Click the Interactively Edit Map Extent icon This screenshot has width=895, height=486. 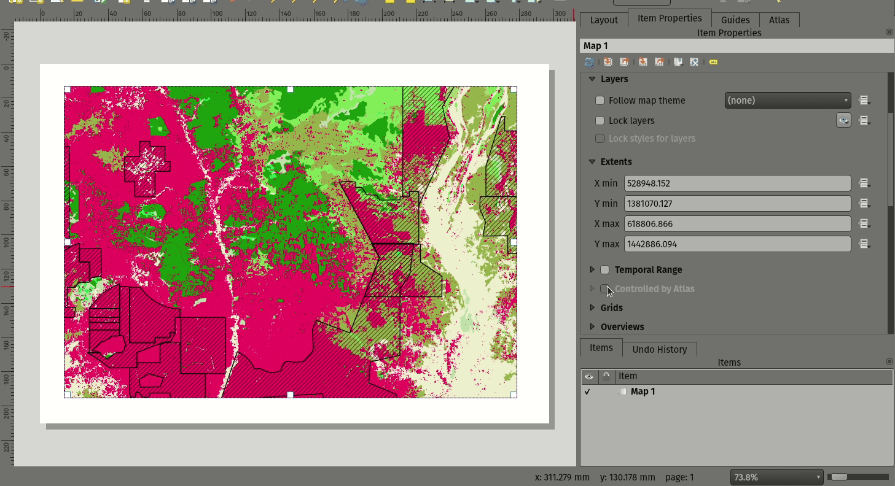[x=694, y=62]
